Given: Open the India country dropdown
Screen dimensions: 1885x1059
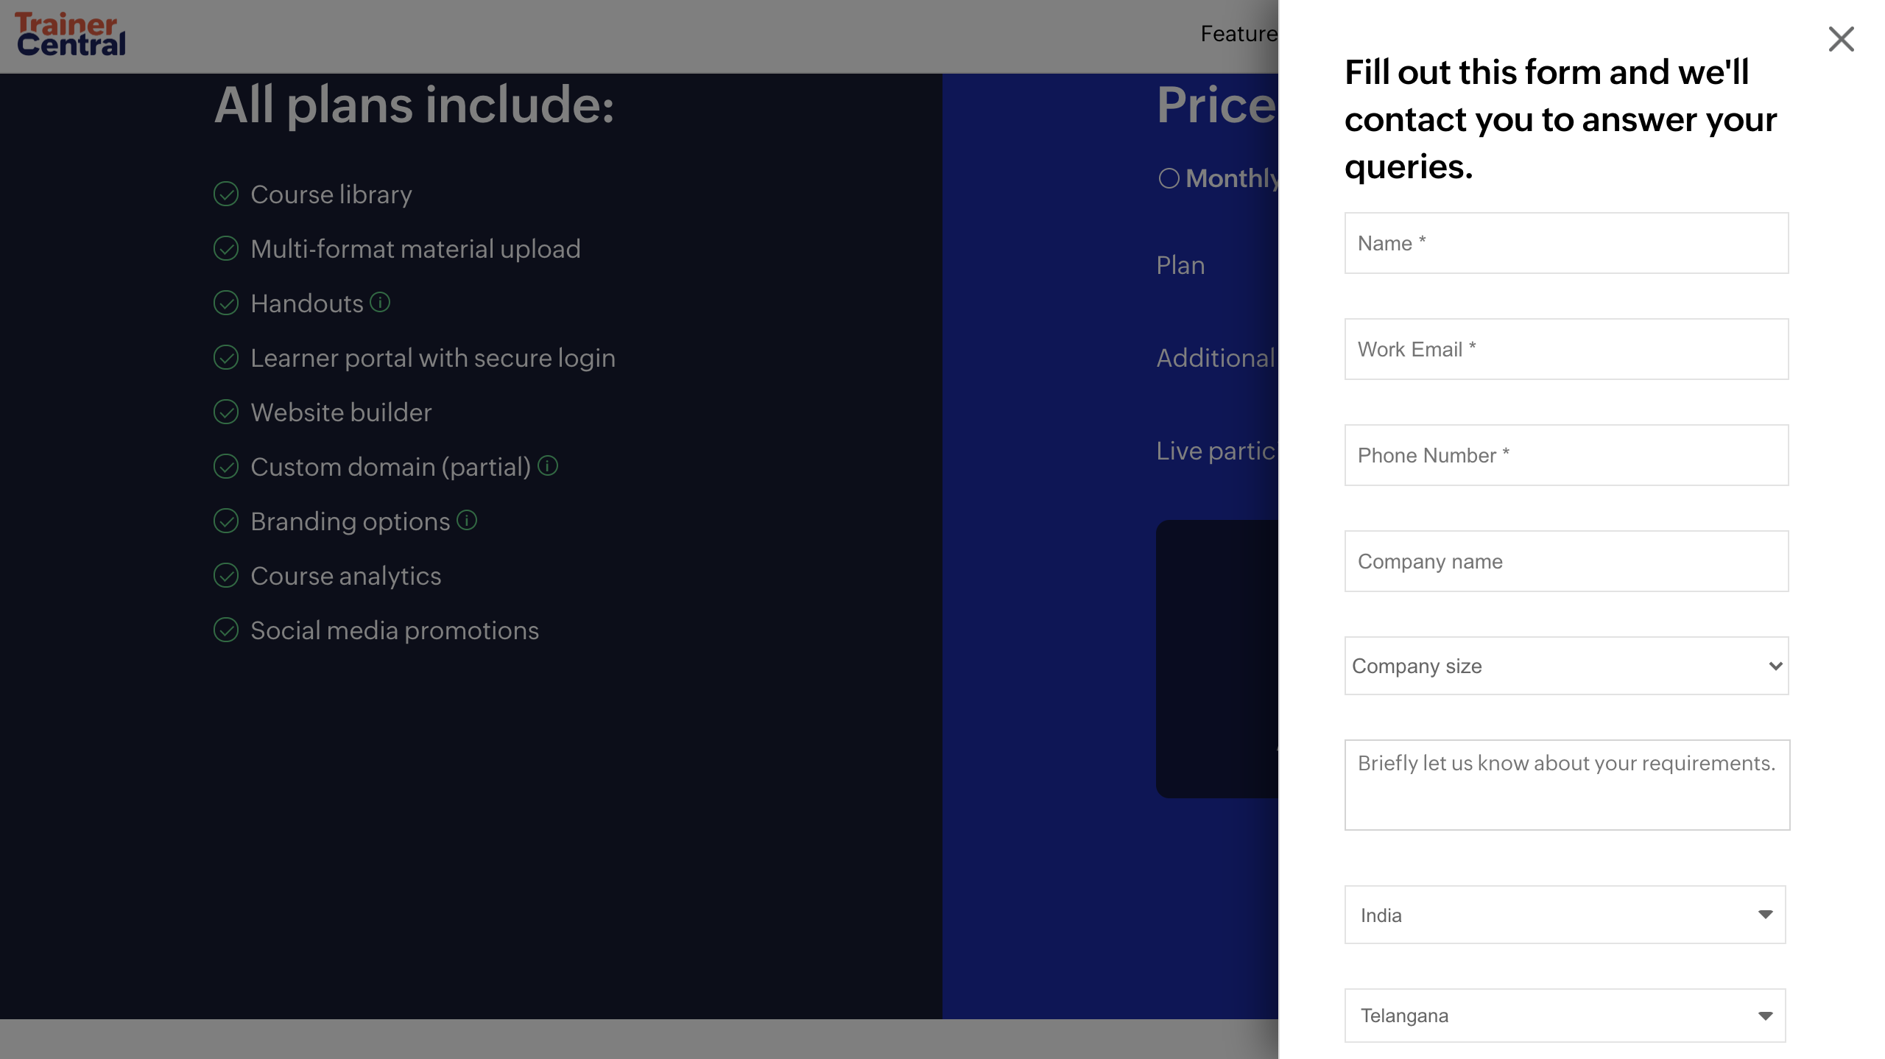Looking at the screenshot, I should [1565, 915].
